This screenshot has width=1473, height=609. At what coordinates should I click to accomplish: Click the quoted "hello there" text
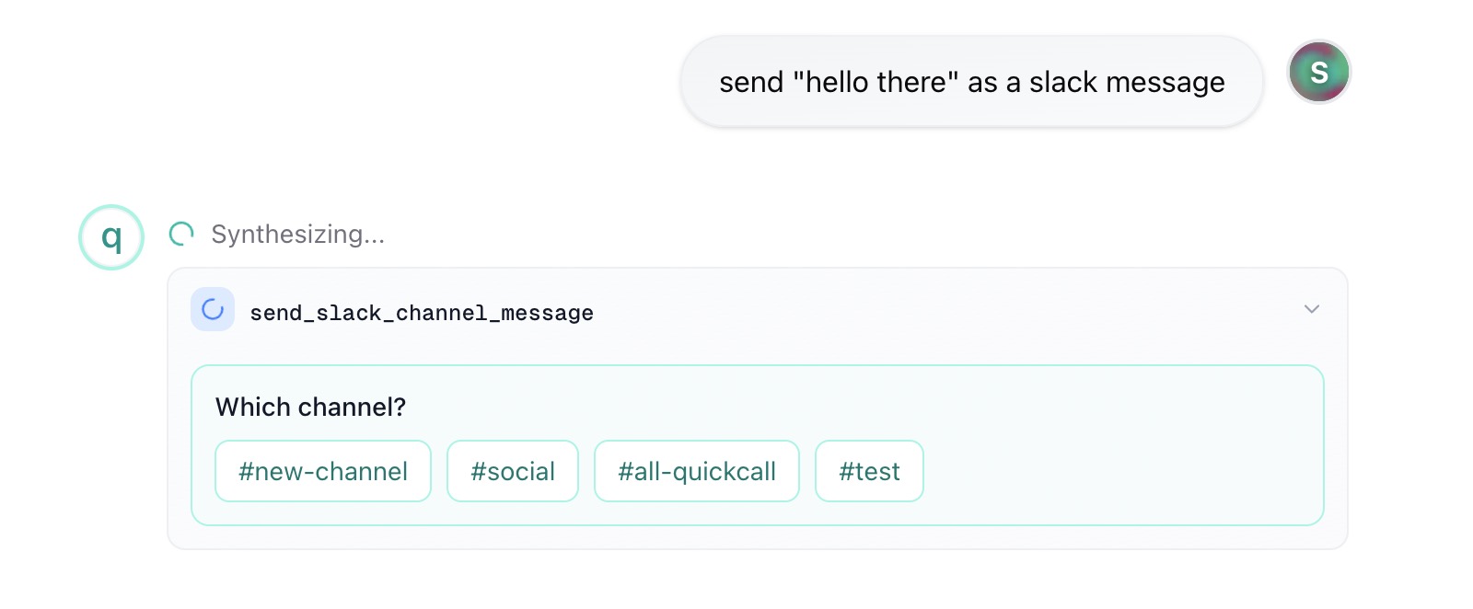(876, 83)
